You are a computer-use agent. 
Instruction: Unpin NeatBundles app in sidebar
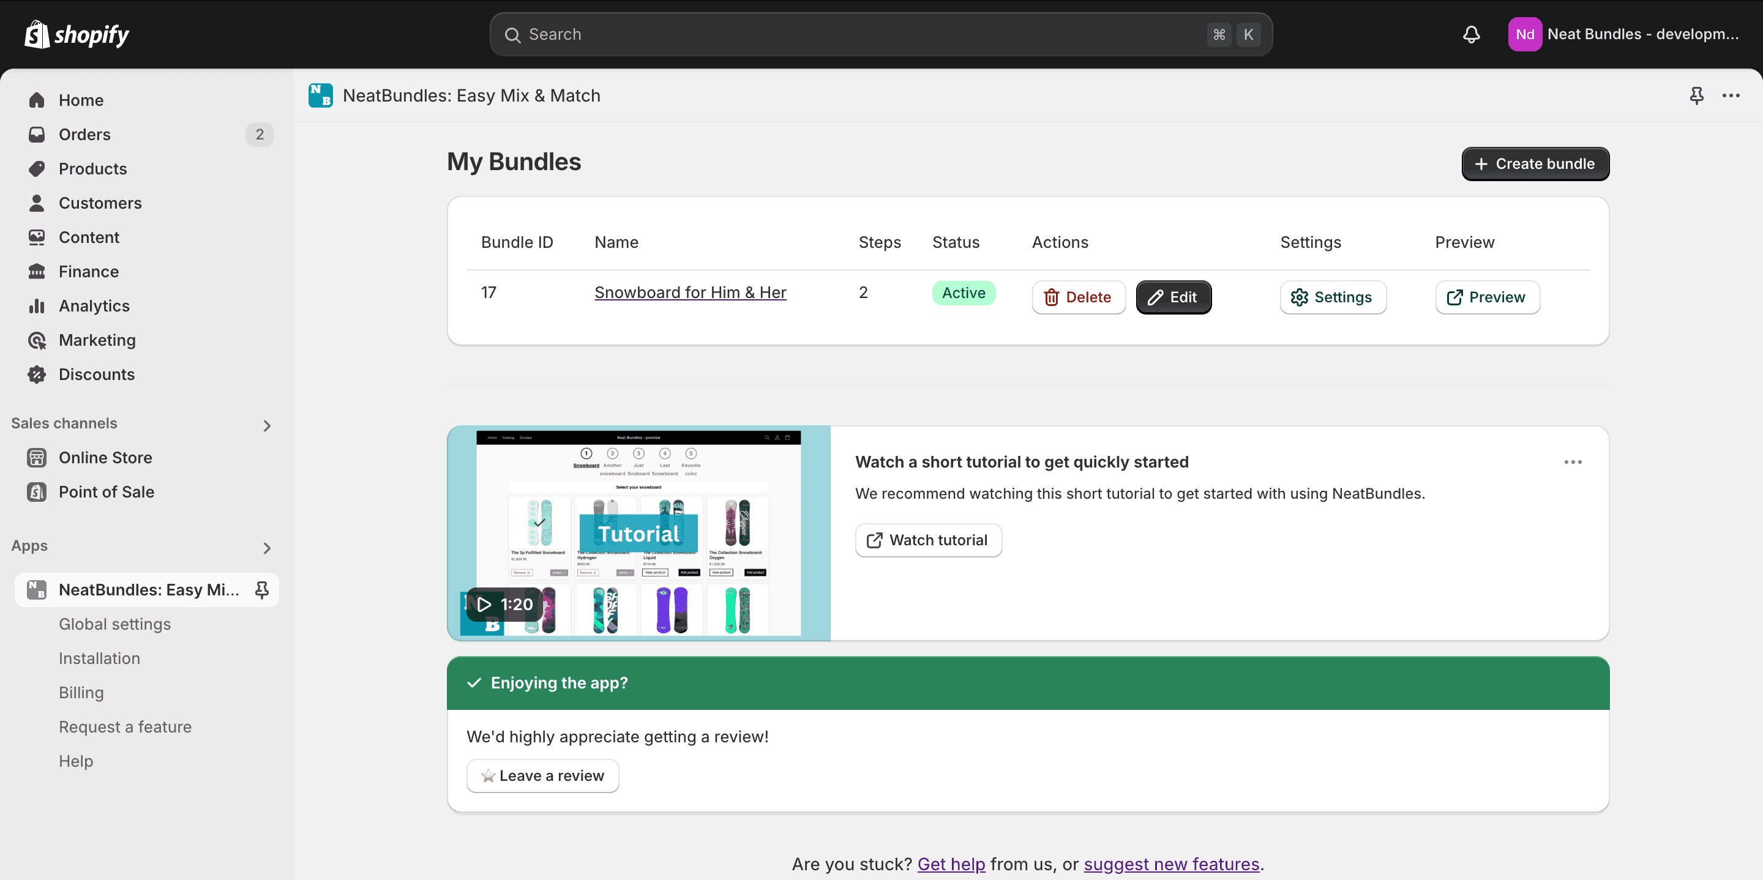tap(261, 589)
